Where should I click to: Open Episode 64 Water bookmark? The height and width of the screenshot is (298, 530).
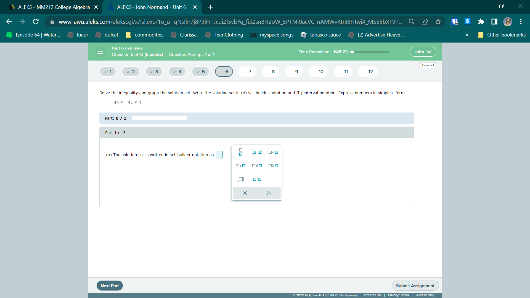tap(33, 35)
